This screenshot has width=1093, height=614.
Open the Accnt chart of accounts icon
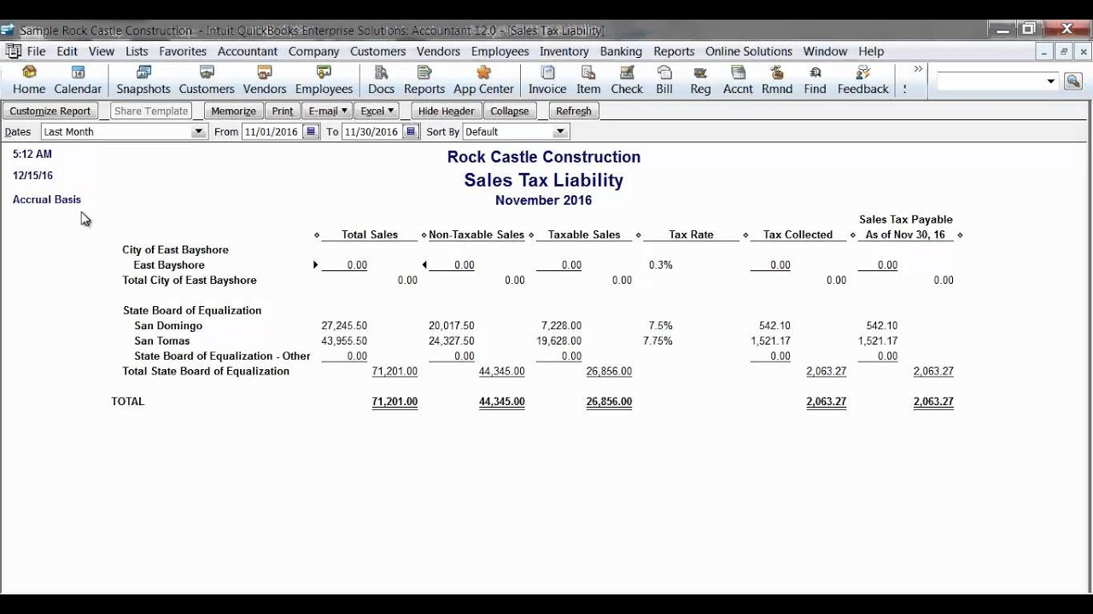coord(738,80)
